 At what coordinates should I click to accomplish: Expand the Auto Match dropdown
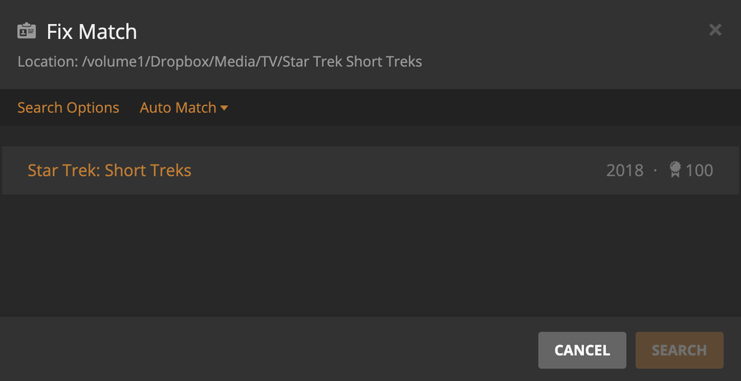[x=178, y=107]
